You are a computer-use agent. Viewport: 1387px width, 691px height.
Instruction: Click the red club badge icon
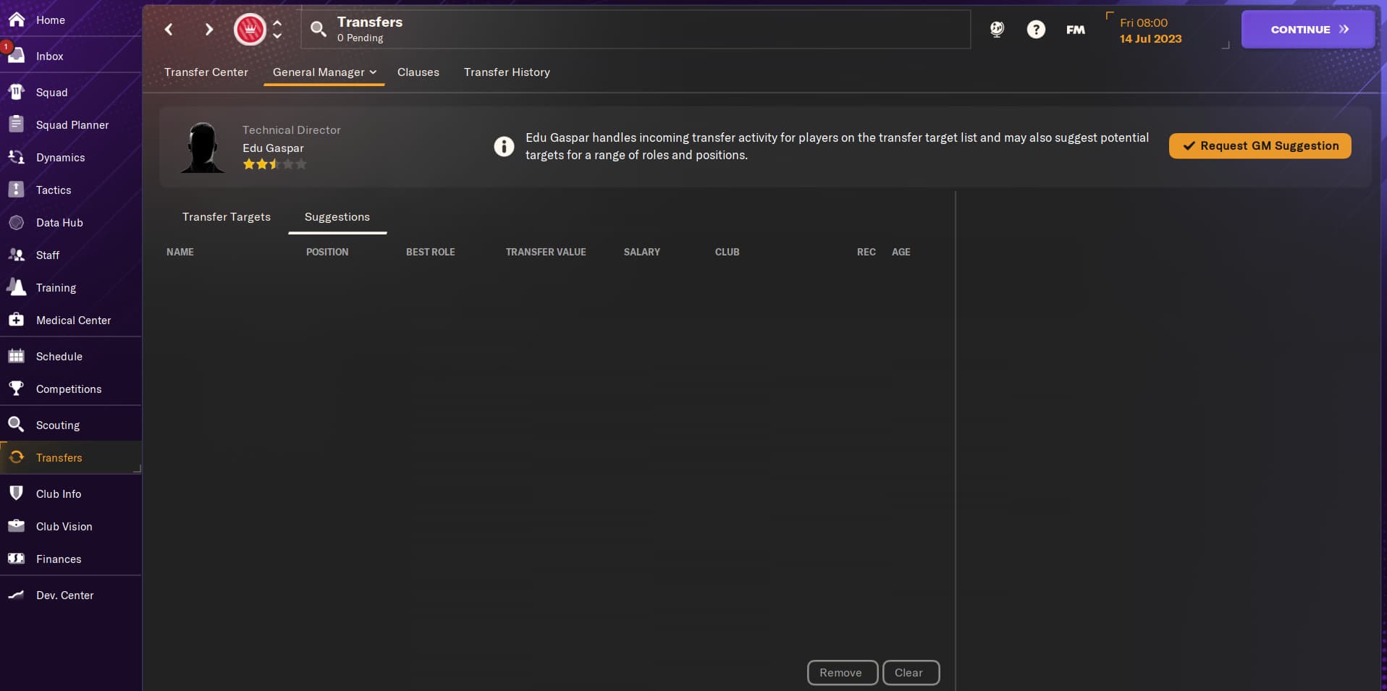pyautogui.click(x=250, y=30)
